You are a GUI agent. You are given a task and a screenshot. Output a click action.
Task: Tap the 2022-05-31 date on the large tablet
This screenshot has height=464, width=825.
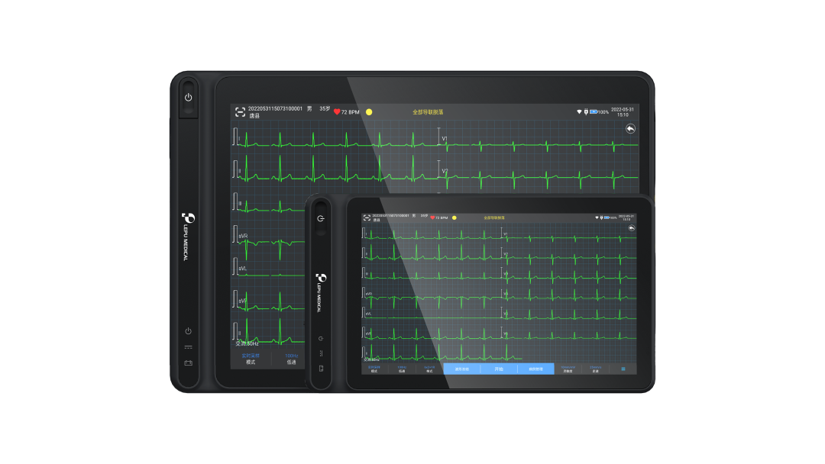pos(623,109)
